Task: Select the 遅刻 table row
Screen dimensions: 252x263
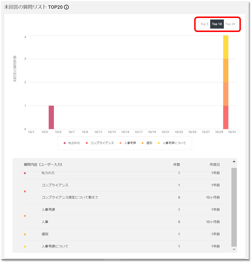Action: coord(122,234)
